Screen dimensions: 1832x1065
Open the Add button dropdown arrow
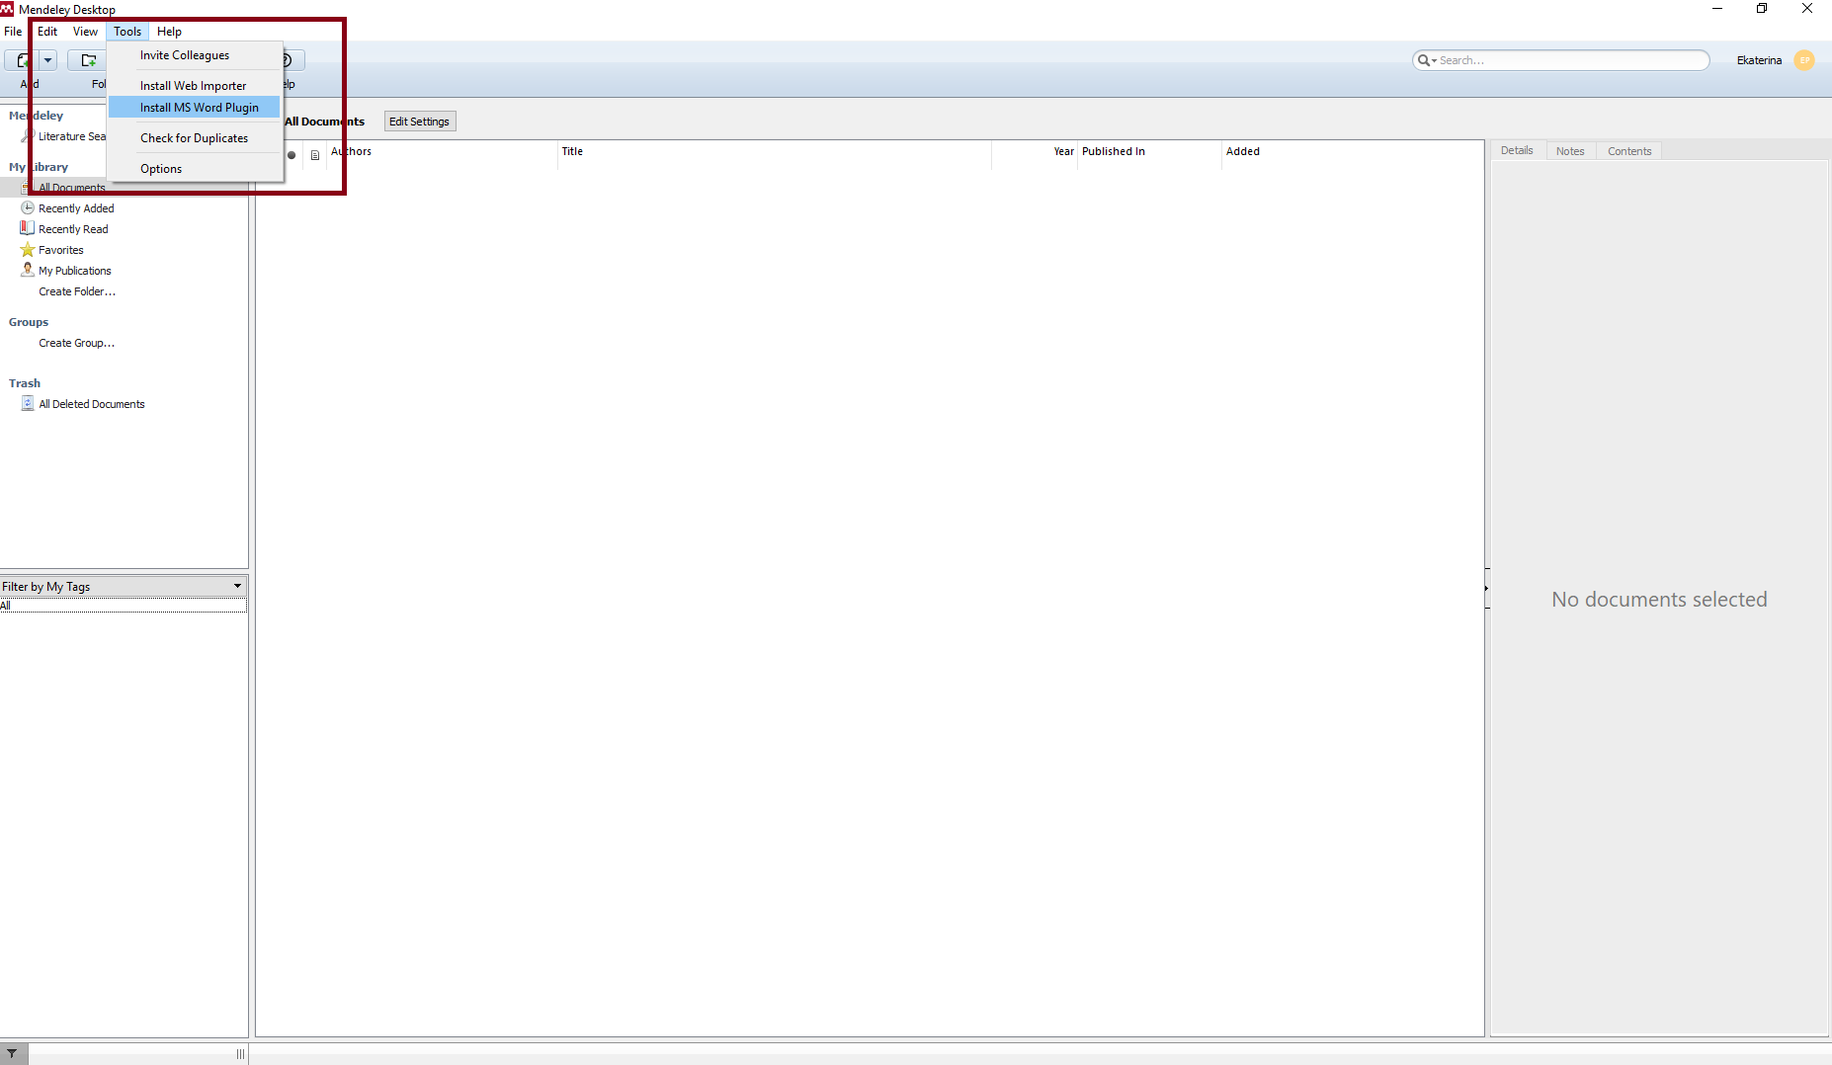[47, 60]
